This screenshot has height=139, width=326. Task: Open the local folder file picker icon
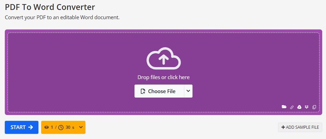284,107
